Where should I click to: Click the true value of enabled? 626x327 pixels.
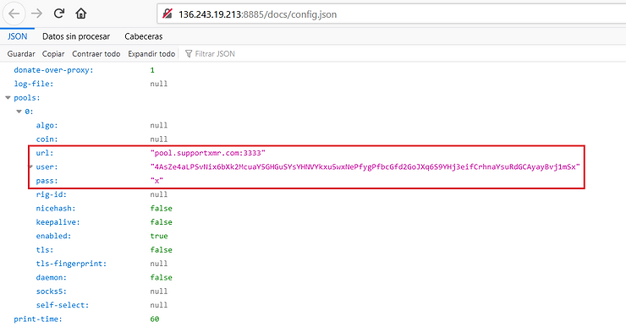tap(159, 236)
